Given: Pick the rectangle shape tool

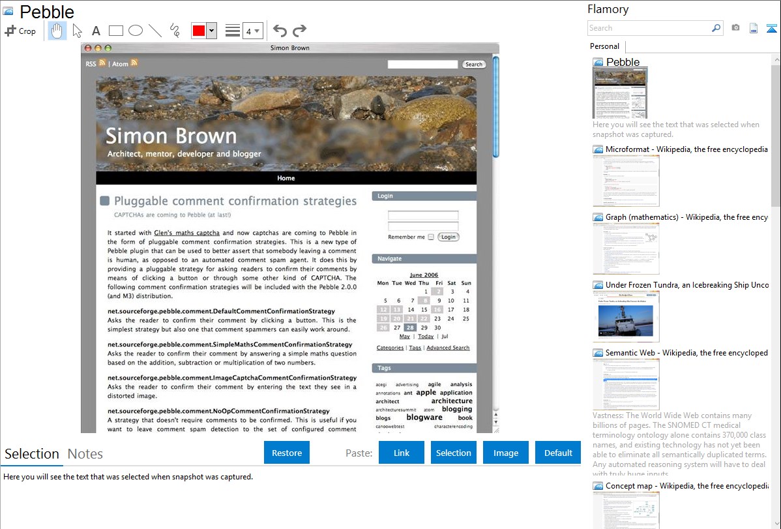Looking at the screenshot, I should click(x=115, y=31).
